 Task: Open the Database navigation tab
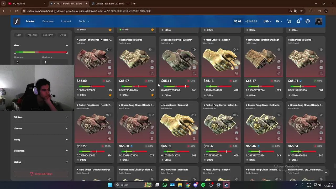[x=48, y=21]
